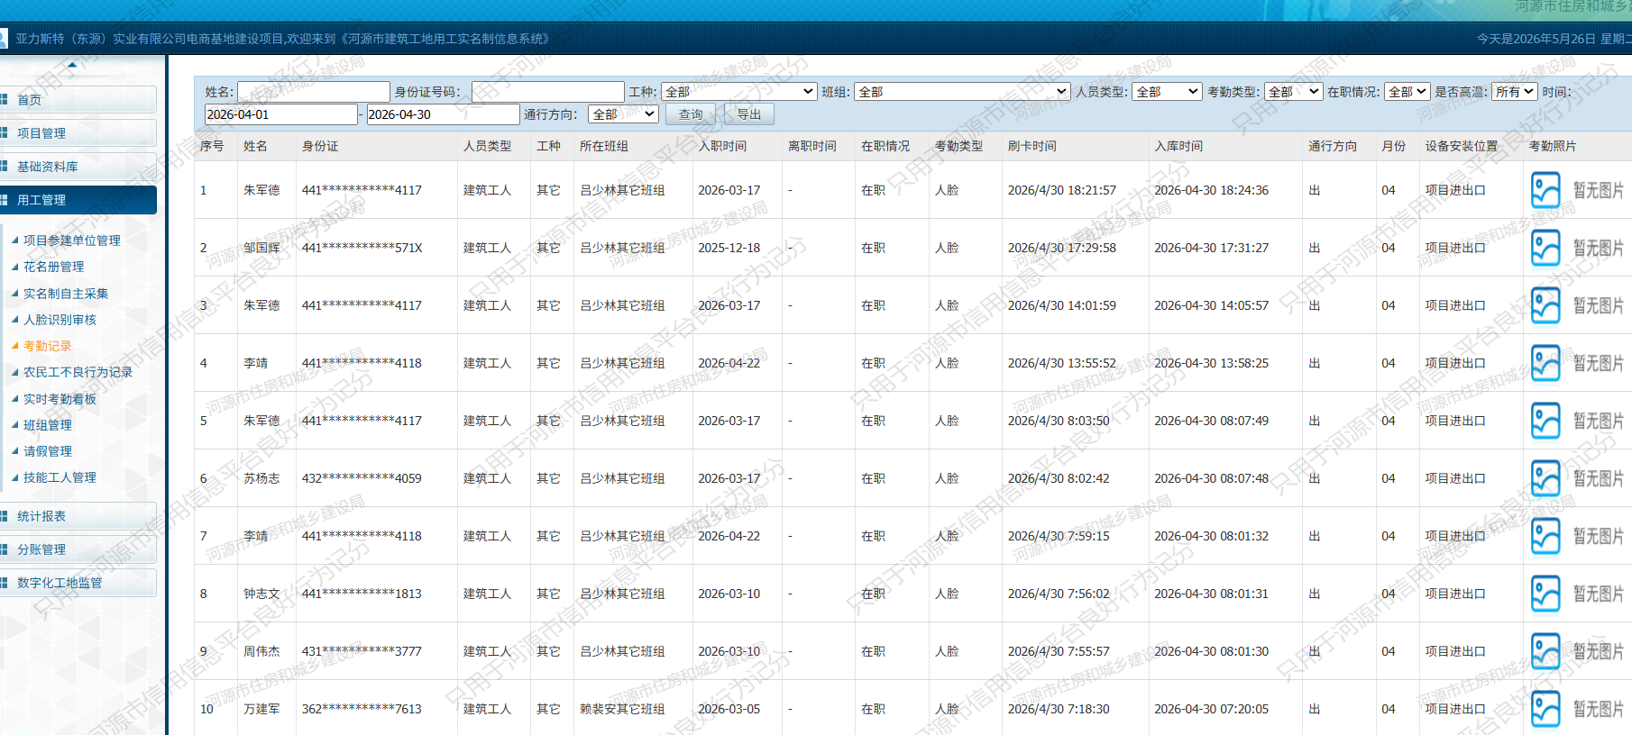Open attendance photo icon for row 2
This screenshot has width=1632, height=735.
click(1545, 248)
